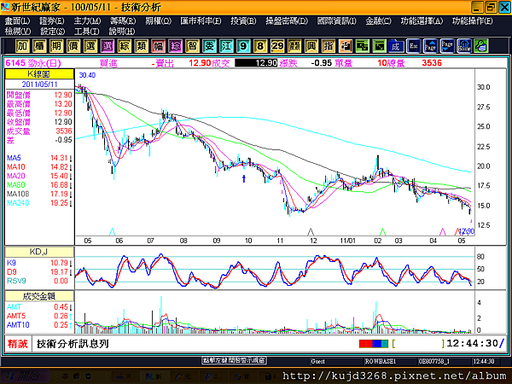The height and width of the screenshot is (384, 512).
Task: Click the red 幅 toolbar icon
Action: 158,46
